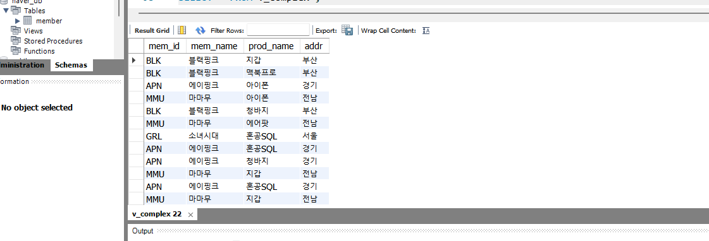Click the row selector arrow of first row
This screenshot has height=241, width=709.
(x=134, y=59)
